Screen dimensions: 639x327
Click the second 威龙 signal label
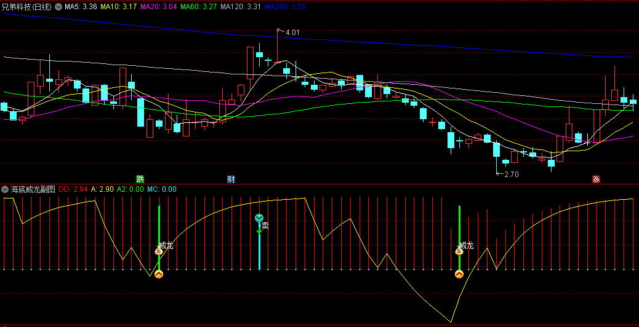pos(466,245)
